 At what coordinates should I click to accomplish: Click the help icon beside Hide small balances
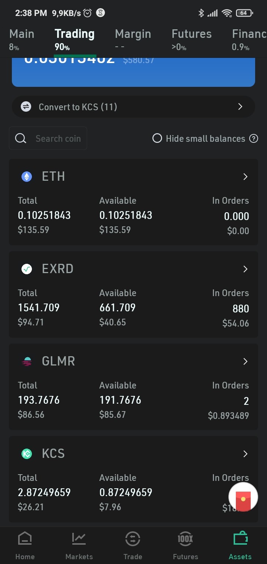point(254,138)
